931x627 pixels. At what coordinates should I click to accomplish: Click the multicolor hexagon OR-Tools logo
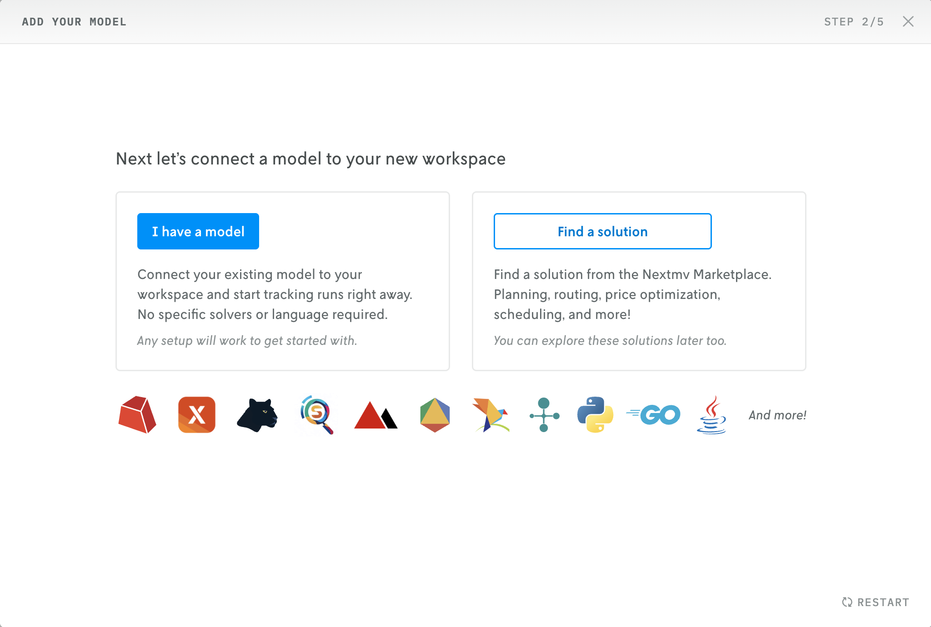click(x=435, y=415)
